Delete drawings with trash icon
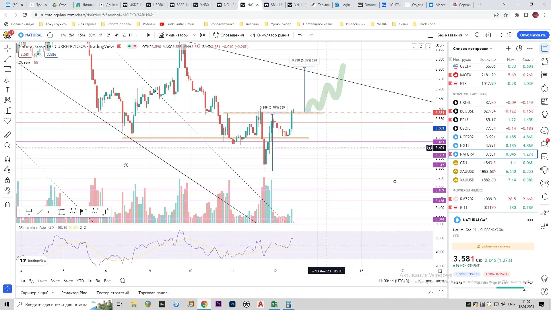Image resolution: width=551 pixels, height=310 pixels. (x=7, y=204)
